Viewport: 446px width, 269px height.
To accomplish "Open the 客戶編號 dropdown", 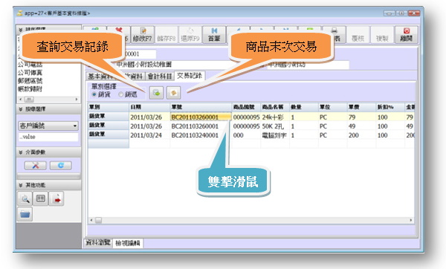I will click(x=48, y=126).
